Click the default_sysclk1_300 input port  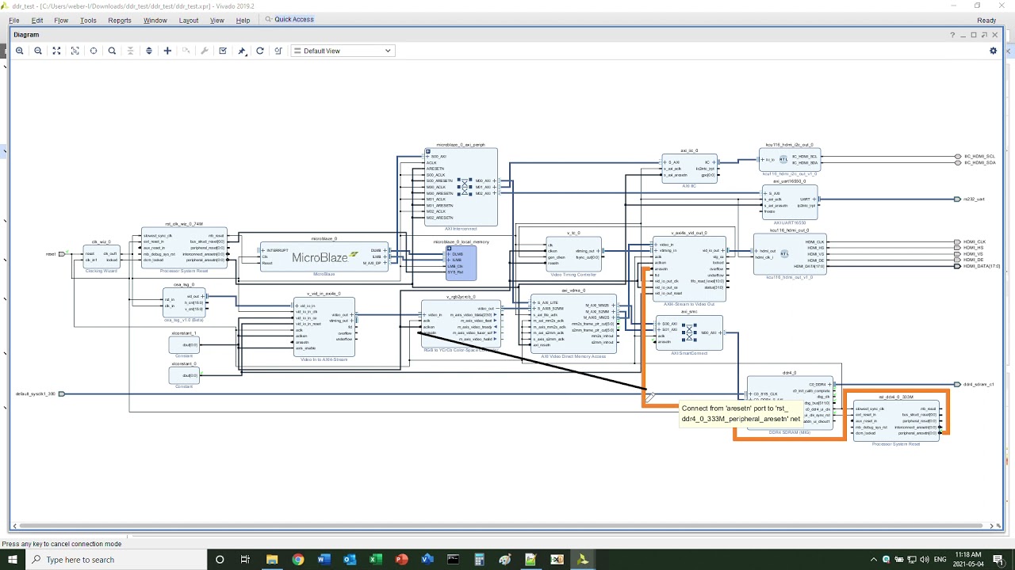click(x=62, y=393)
